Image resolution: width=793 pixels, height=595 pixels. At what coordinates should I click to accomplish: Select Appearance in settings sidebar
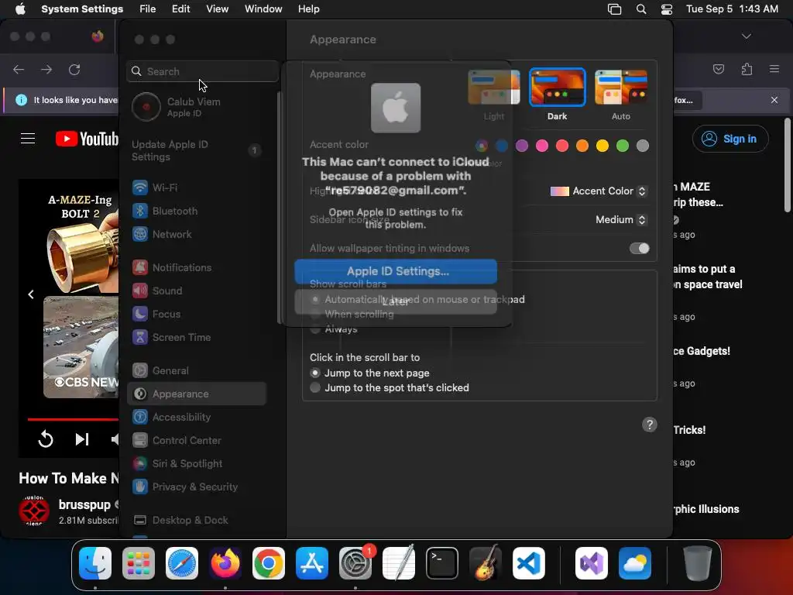coord(196,394)
